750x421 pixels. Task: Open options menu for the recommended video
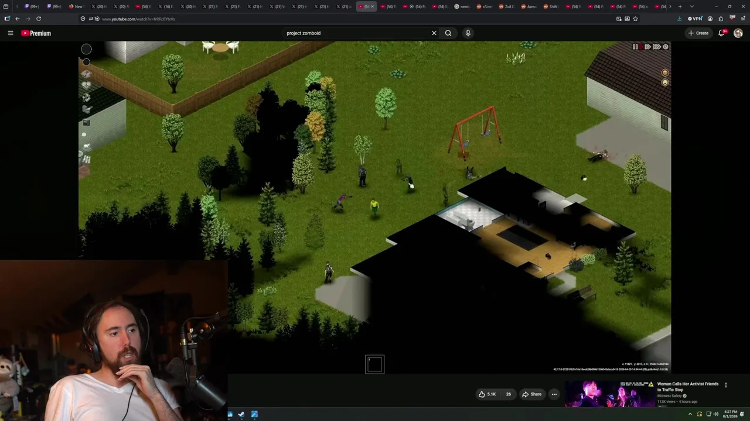[x=726, y=385]
